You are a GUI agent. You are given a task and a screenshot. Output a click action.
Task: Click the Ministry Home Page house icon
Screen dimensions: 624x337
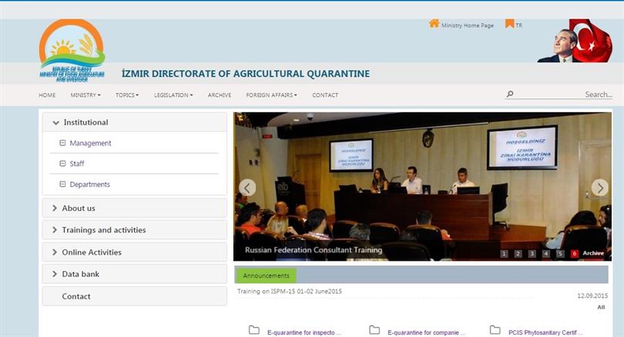(x=434, y=24)
